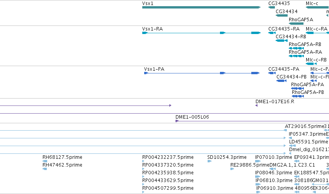Screen dimensions: 329x194
Task: Click the Mlc-c gene label
Action: pyautogui.click(x=312, y=3)
